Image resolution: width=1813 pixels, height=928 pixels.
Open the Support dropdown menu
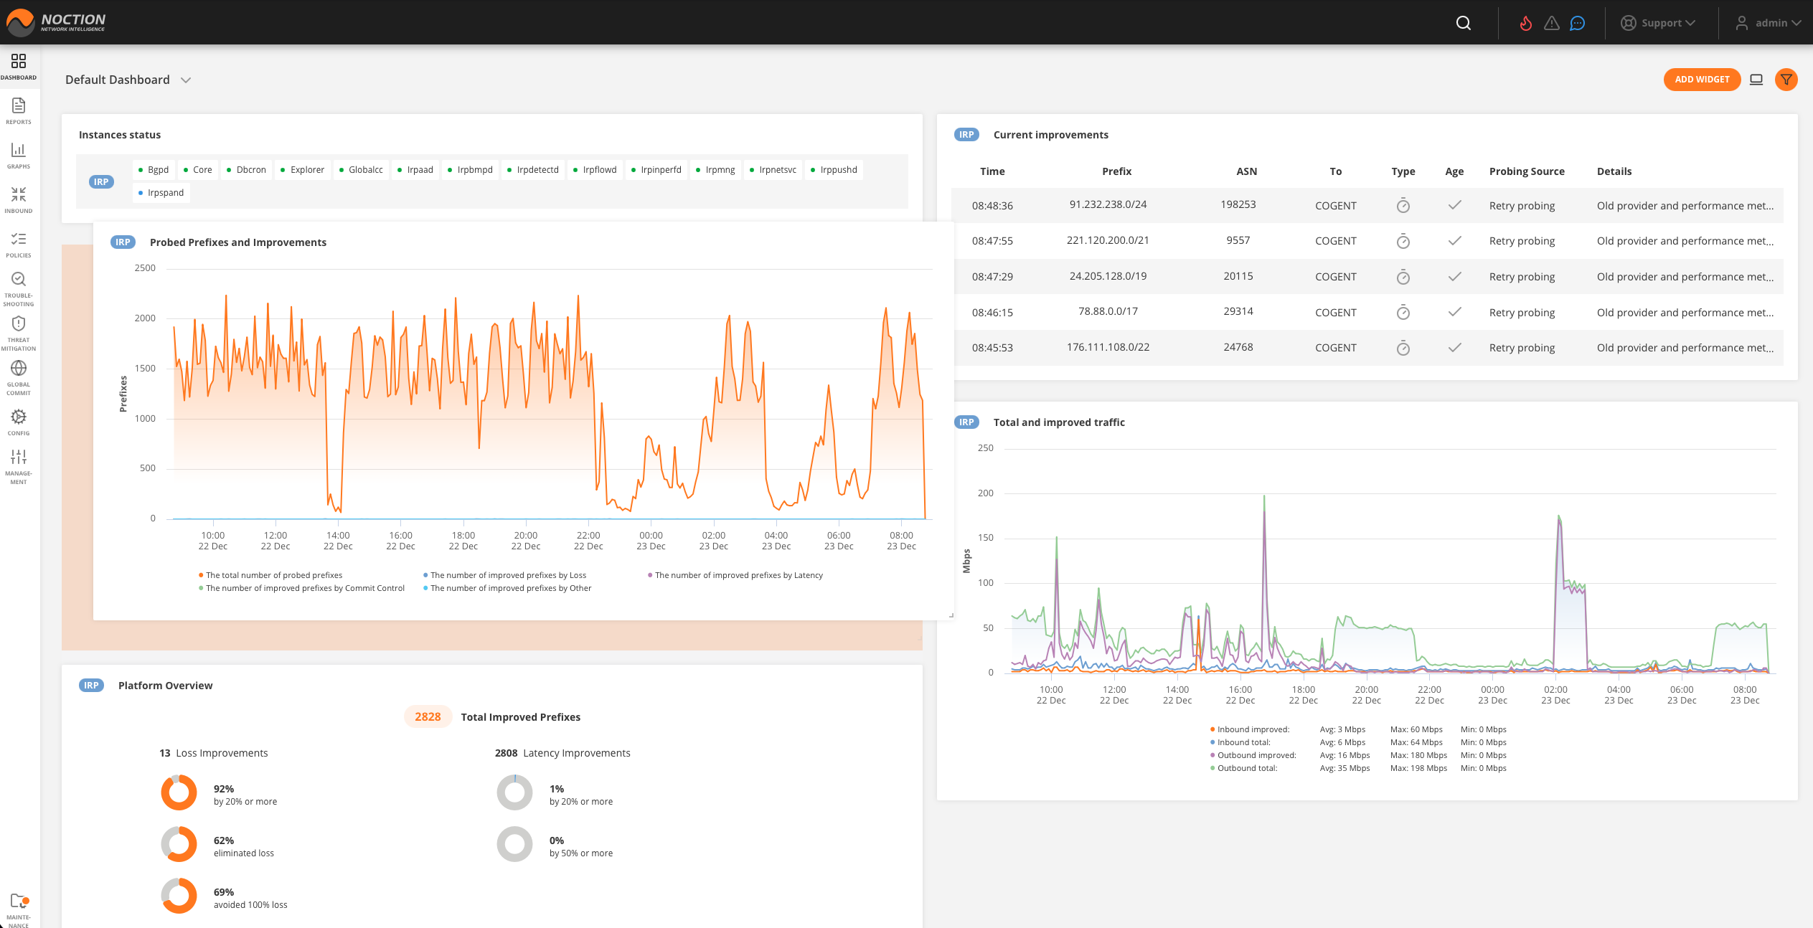[1658, 22]
